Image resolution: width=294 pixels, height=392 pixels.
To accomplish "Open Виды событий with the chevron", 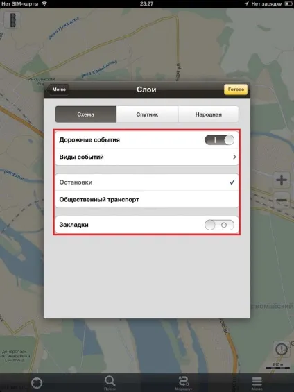I will tap(234, 157).
